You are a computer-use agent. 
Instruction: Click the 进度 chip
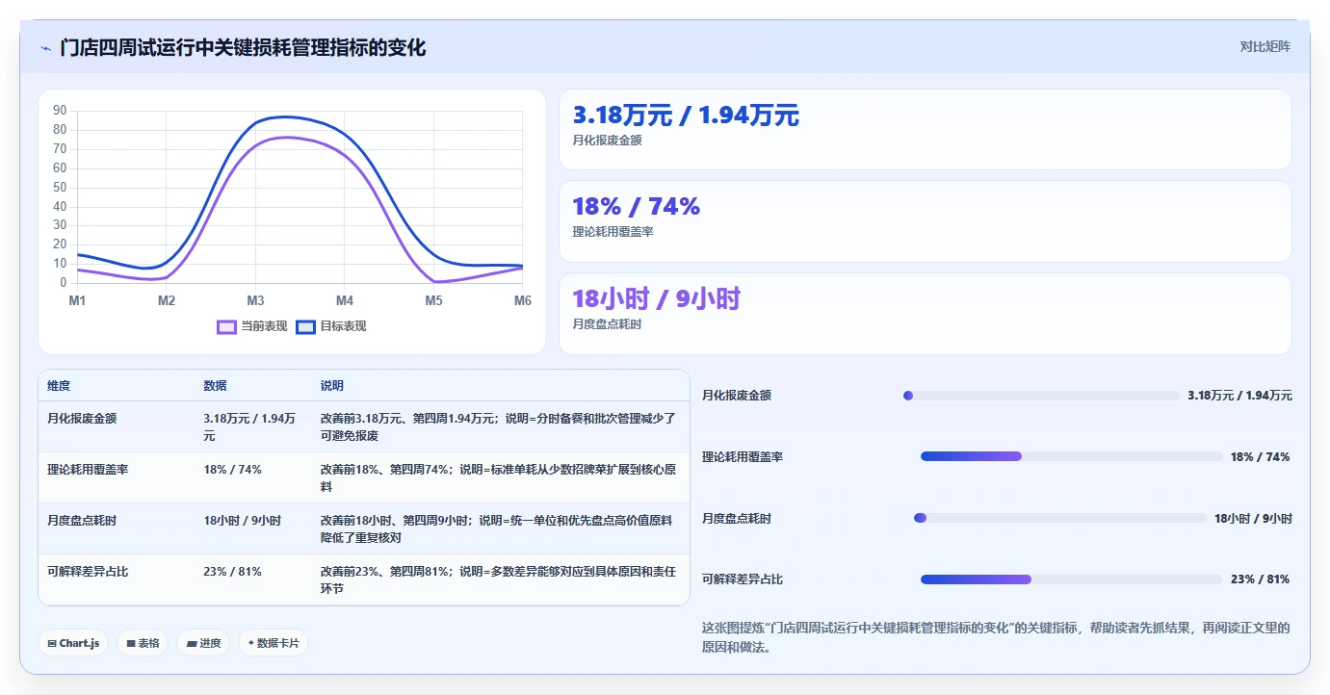[x=203, y=643]
